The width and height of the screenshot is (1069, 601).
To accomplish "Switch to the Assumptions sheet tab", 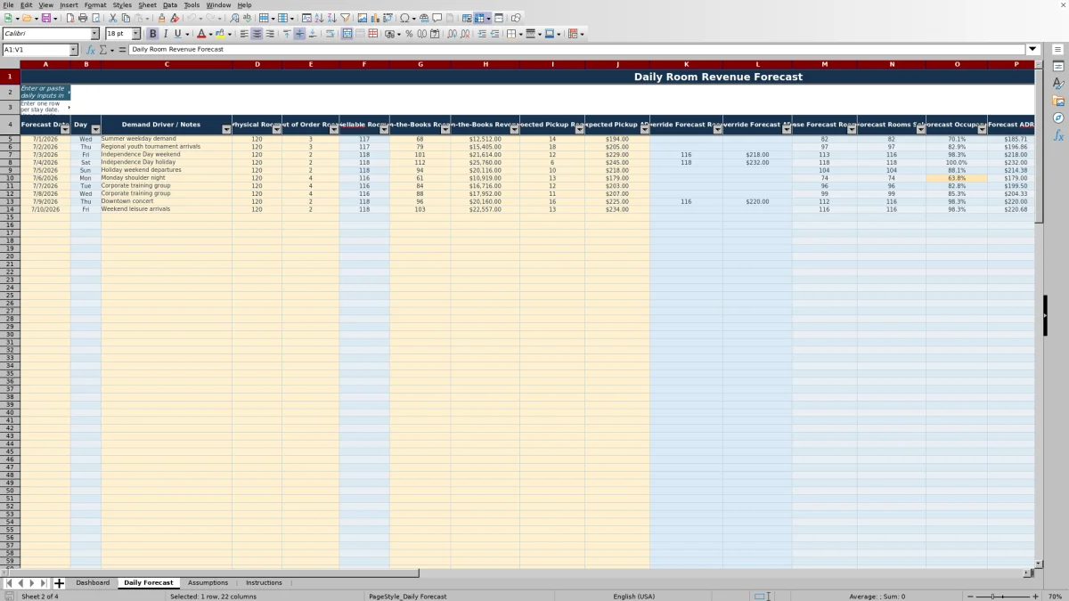I will coord(208,583).
